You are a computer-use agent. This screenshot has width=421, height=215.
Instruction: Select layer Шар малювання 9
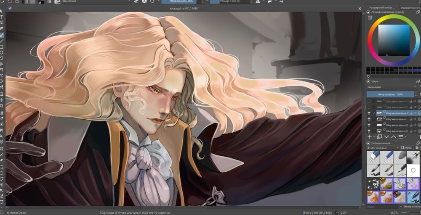click(x=397, y=125)
